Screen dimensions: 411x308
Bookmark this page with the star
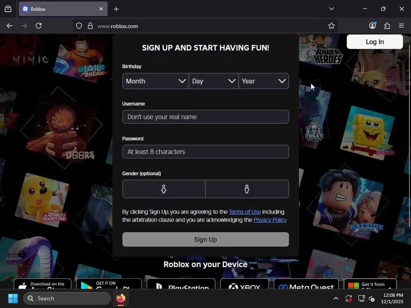click(331, 26)
